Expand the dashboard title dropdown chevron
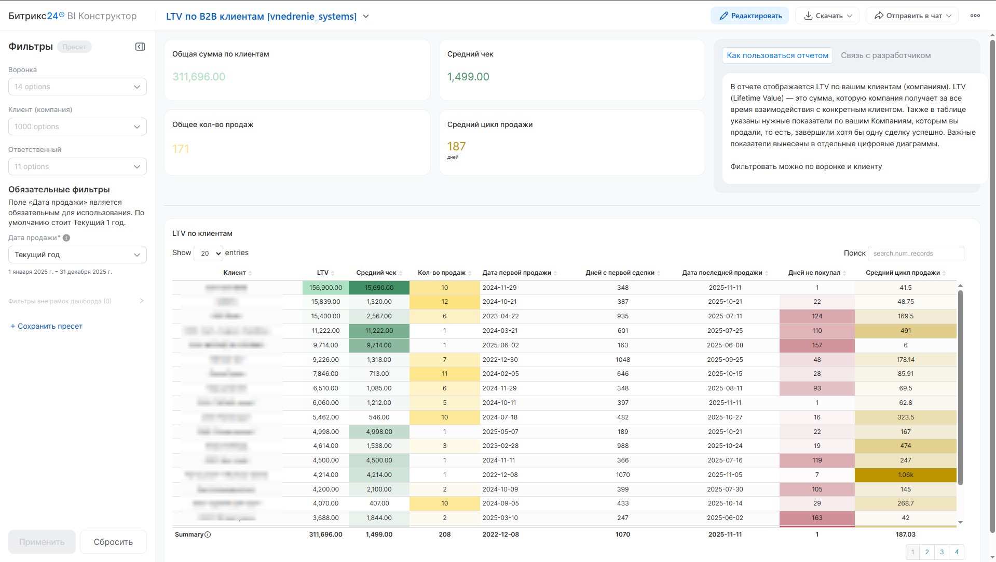Image resolution: width=996 pixels, height=562 pixels. click(x=366, y=16)
